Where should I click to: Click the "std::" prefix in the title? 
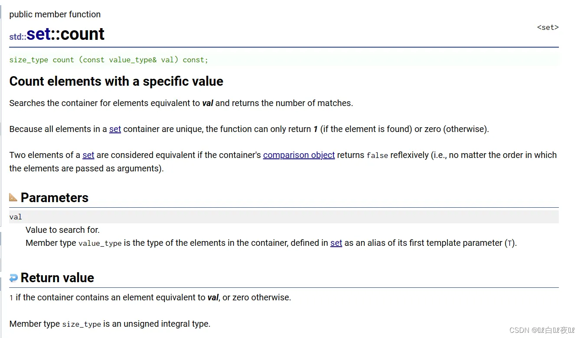click(18, 37)
